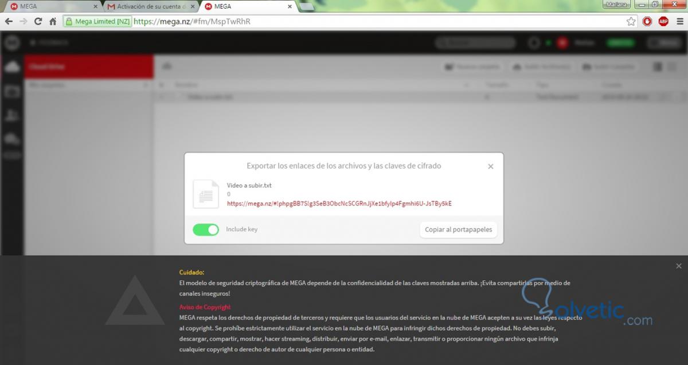Click the blurred Subir Archivo button
688x365 pixels.
pyautogui.click(x=542, y=66)
